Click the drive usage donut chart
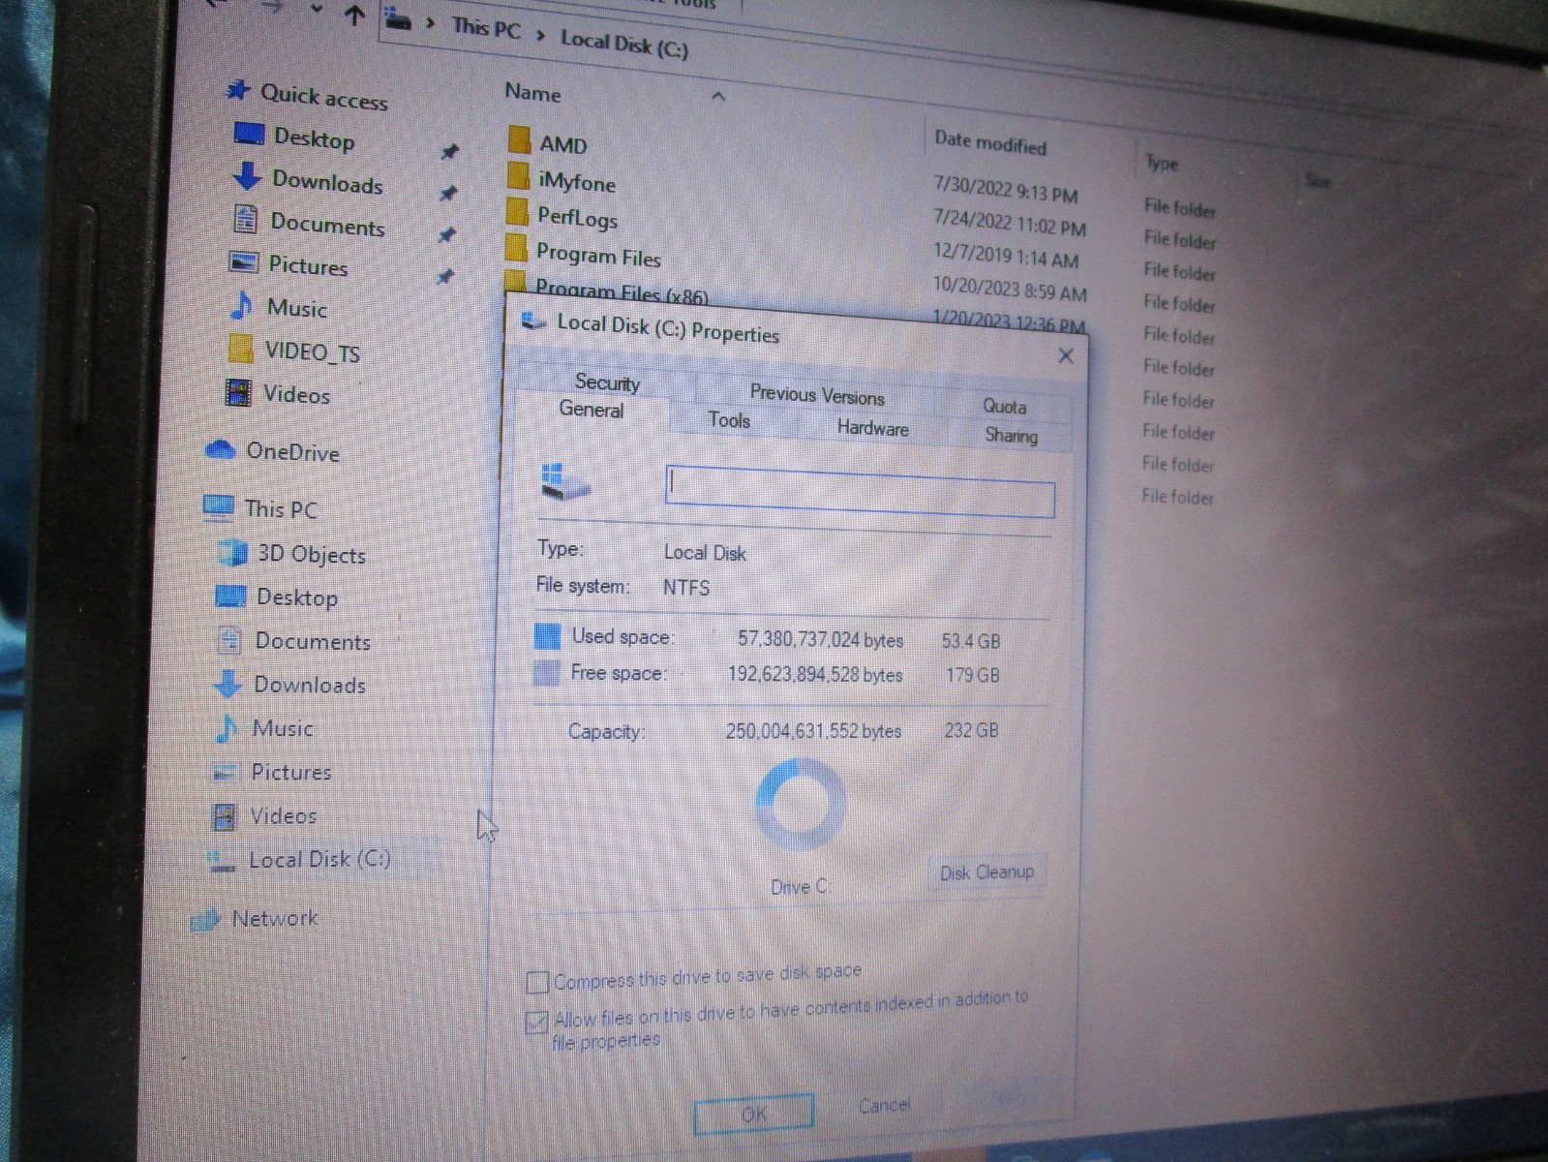The image size is (1548, 1162). point(800,806)
